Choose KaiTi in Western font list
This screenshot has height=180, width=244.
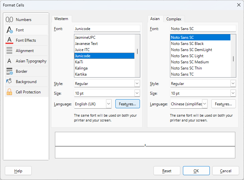(x=79, y=62)
